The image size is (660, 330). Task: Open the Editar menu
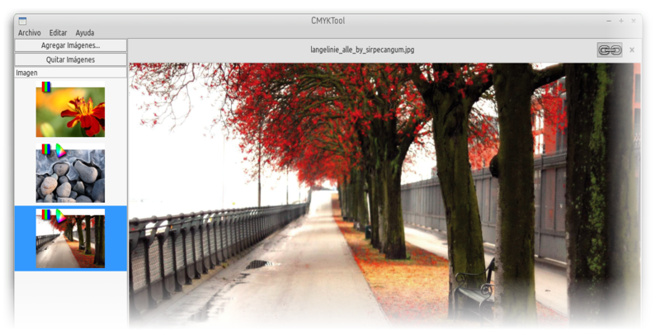(58, 32)
